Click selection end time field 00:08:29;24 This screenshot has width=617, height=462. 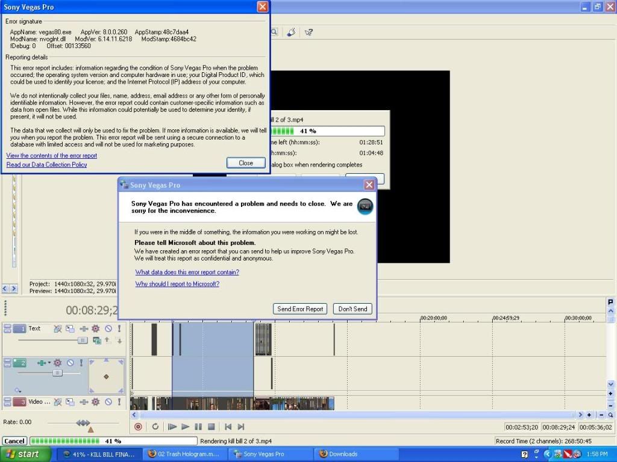coord(559,427)
